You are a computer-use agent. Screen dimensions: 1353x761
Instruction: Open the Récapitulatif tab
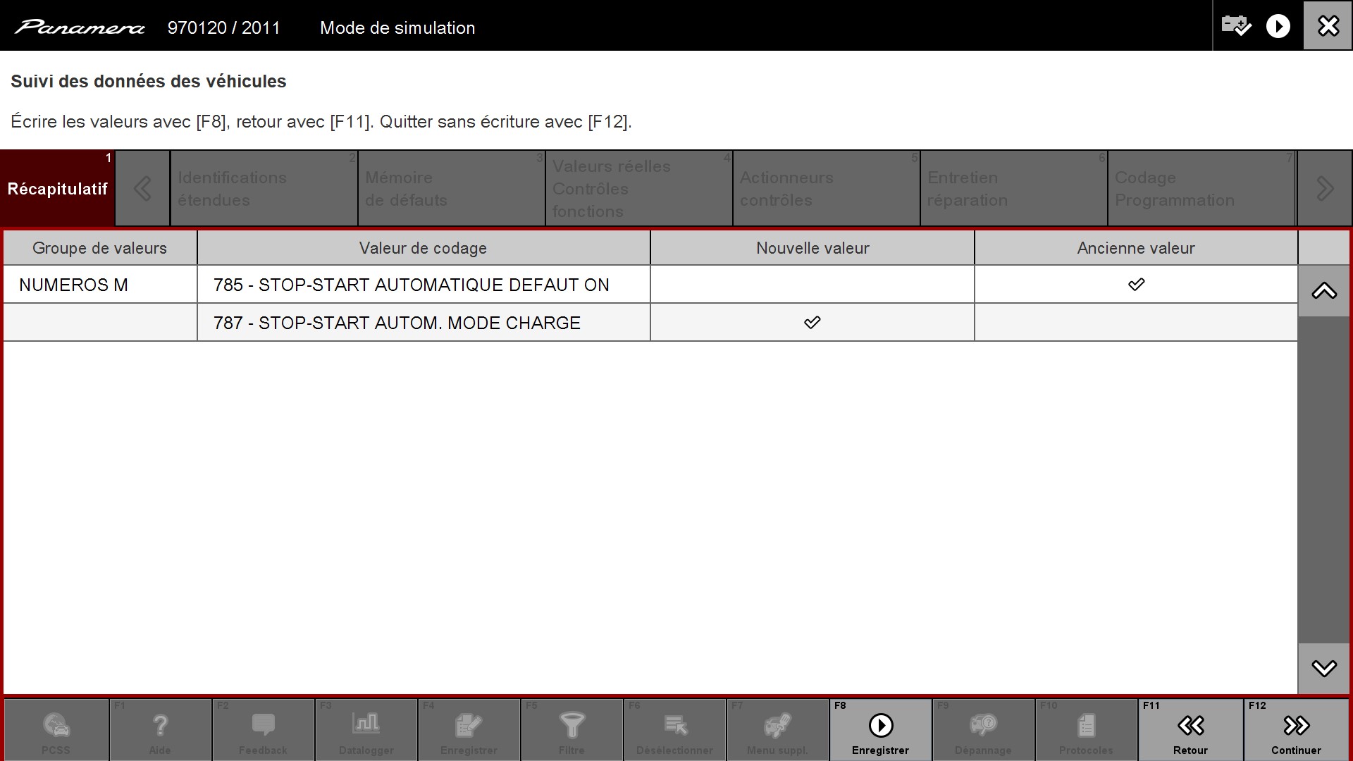(x=57, y=189)
